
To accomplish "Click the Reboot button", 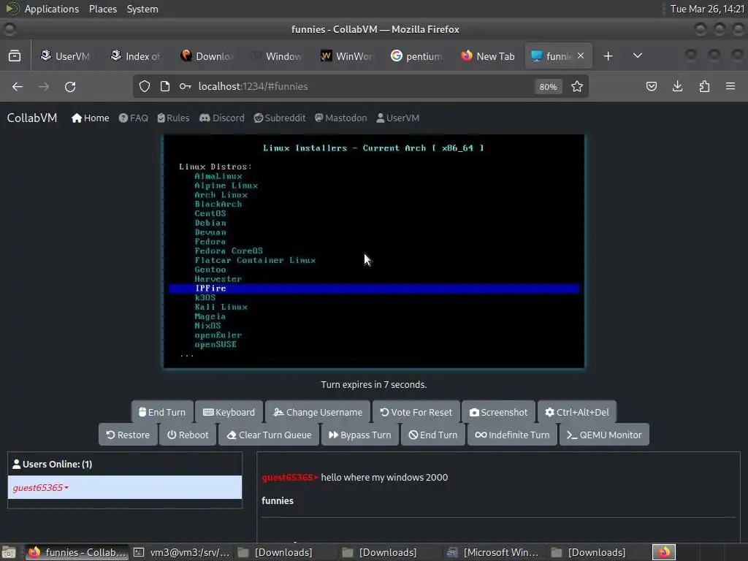I will 188,435.
